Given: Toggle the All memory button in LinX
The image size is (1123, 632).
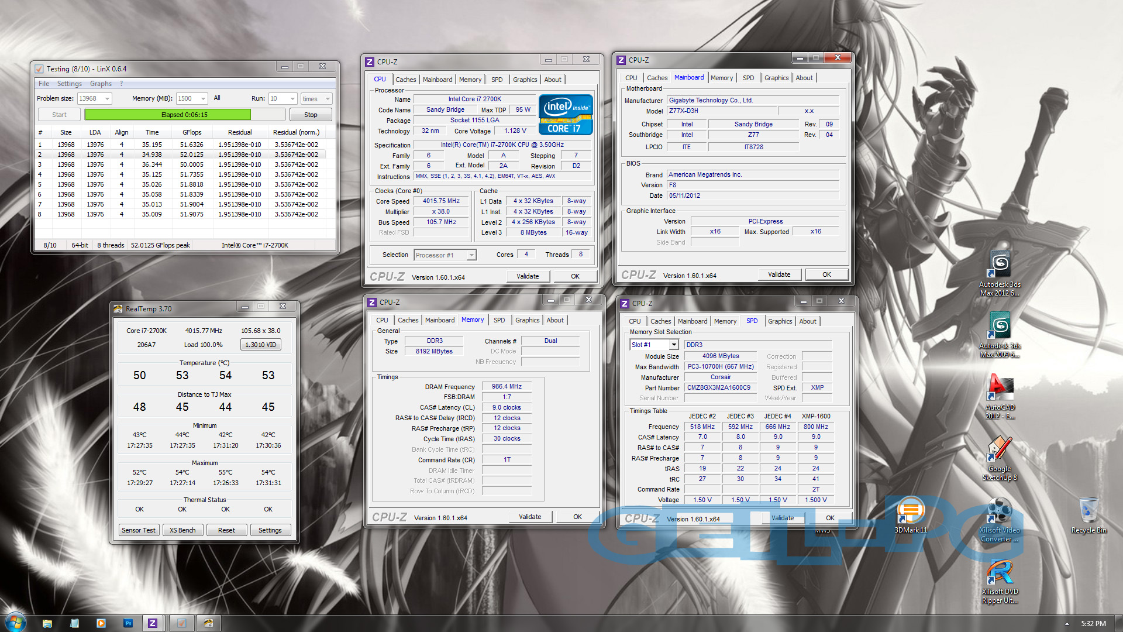Looking at the screenshot, I should click(x=217, y=98).
